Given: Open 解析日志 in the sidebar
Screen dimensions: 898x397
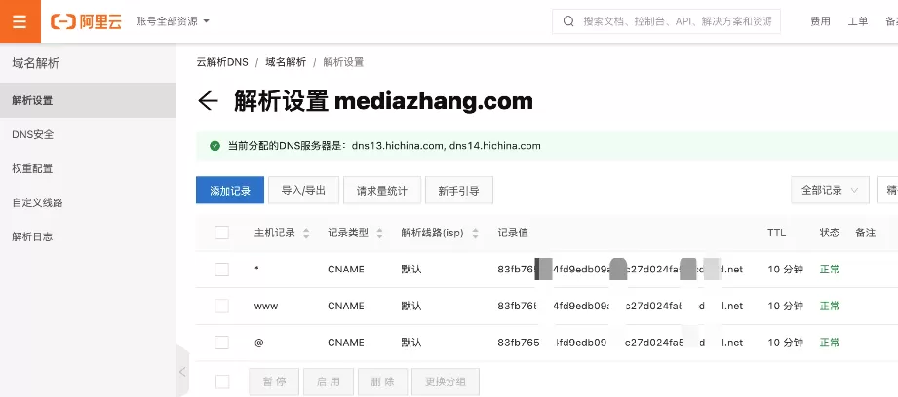Looking at the screenshot, I should [x=88, y=236].
